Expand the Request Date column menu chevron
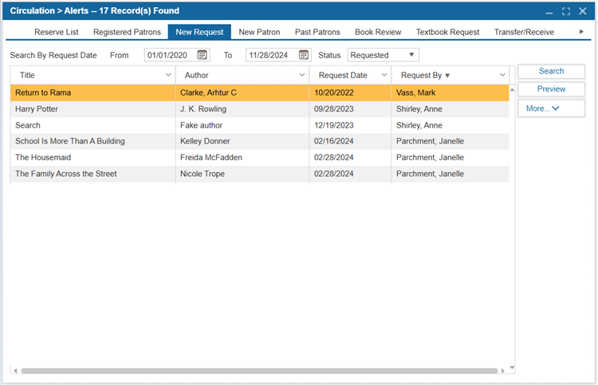This screenshot has width=598, height=385. coord(384,75)
